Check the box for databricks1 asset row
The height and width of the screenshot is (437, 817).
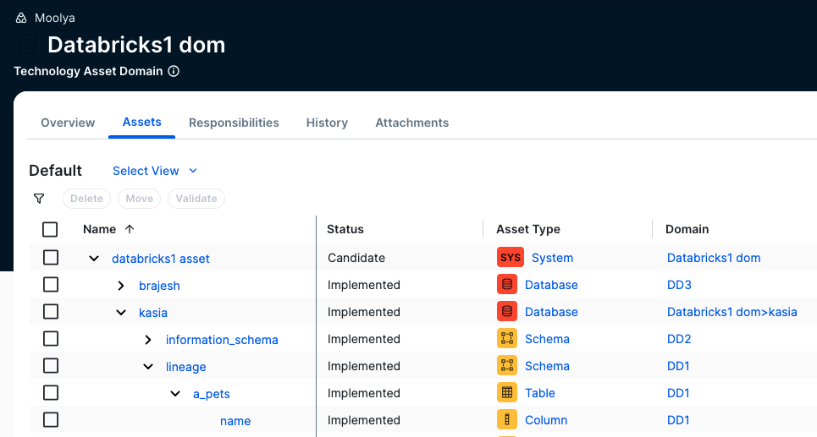click(x=50, y=258)
